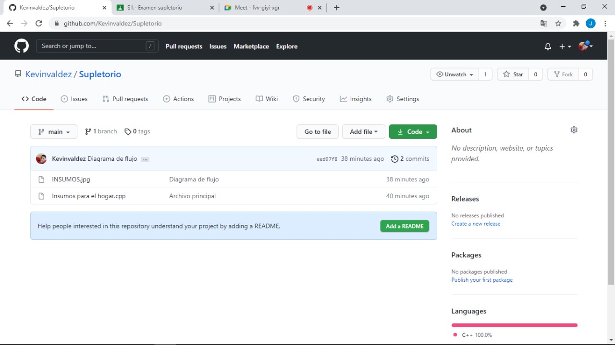The width and height of the screenshot is (615, 345).
Task: Click the C++ language bar
Action: 514,325
